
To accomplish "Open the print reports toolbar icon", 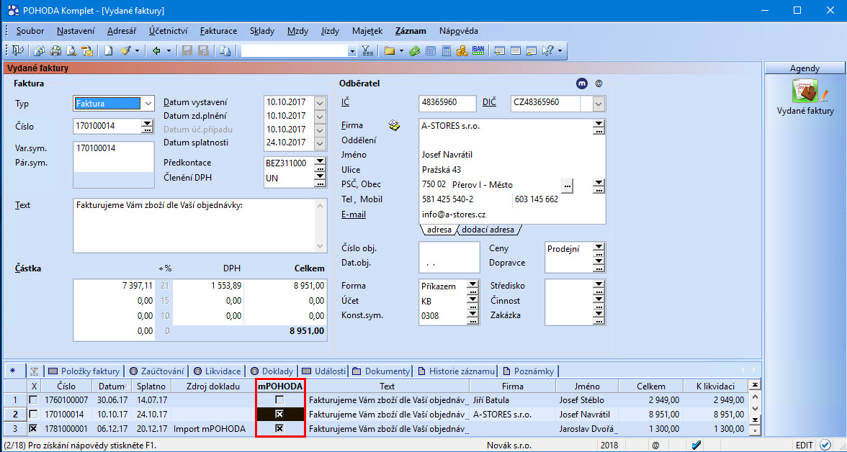I will pyautogui.click(x=39, y=51).
